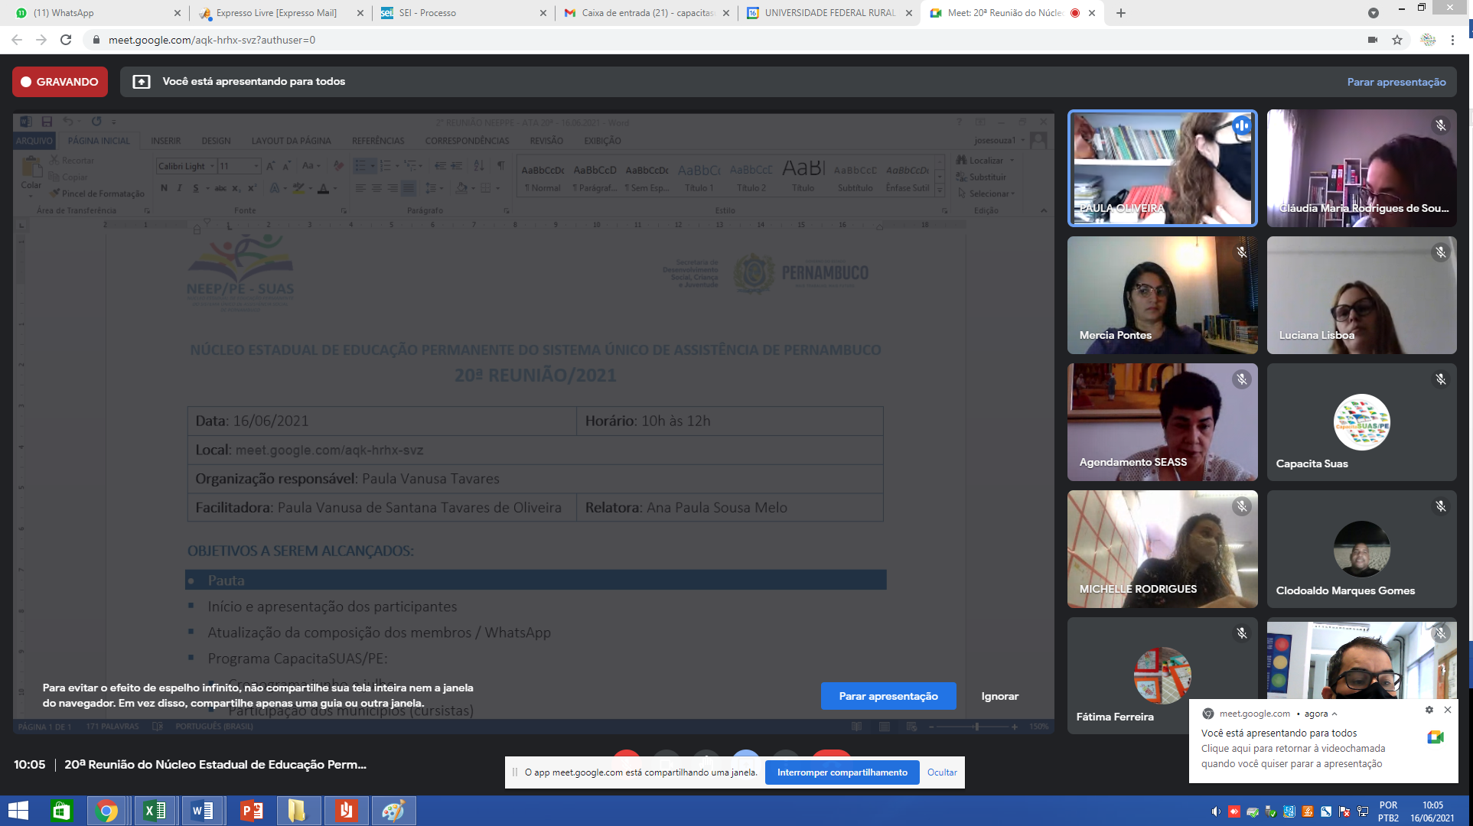1473x826 pixels.
Task: Open Chrome three-dot menu
Action: (1452, 40)
